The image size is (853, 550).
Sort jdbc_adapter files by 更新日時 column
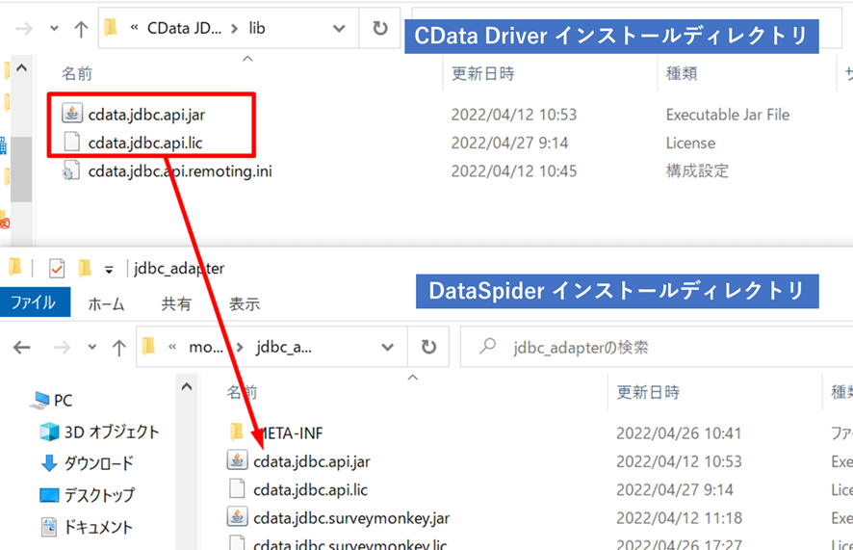(648, 392)
